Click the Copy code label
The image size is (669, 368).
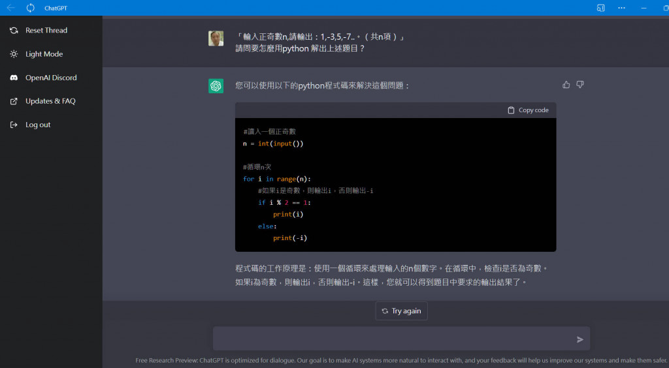[533, 110]
